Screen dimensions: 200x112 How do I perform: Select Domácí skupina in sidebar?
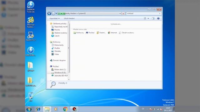pos(57,60)
